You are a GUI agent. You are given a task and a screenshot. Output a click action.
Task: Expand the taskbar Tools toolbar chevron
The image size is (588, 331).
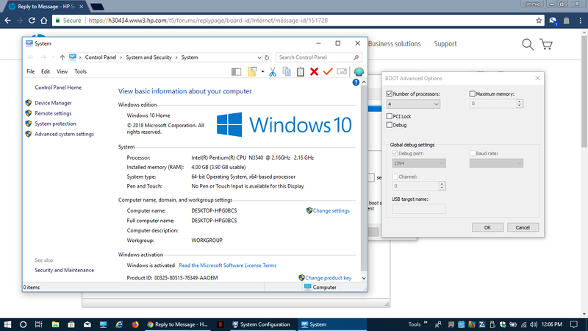(426, 322)
